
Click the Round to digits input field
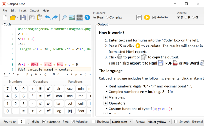click(x=22, y=122)
